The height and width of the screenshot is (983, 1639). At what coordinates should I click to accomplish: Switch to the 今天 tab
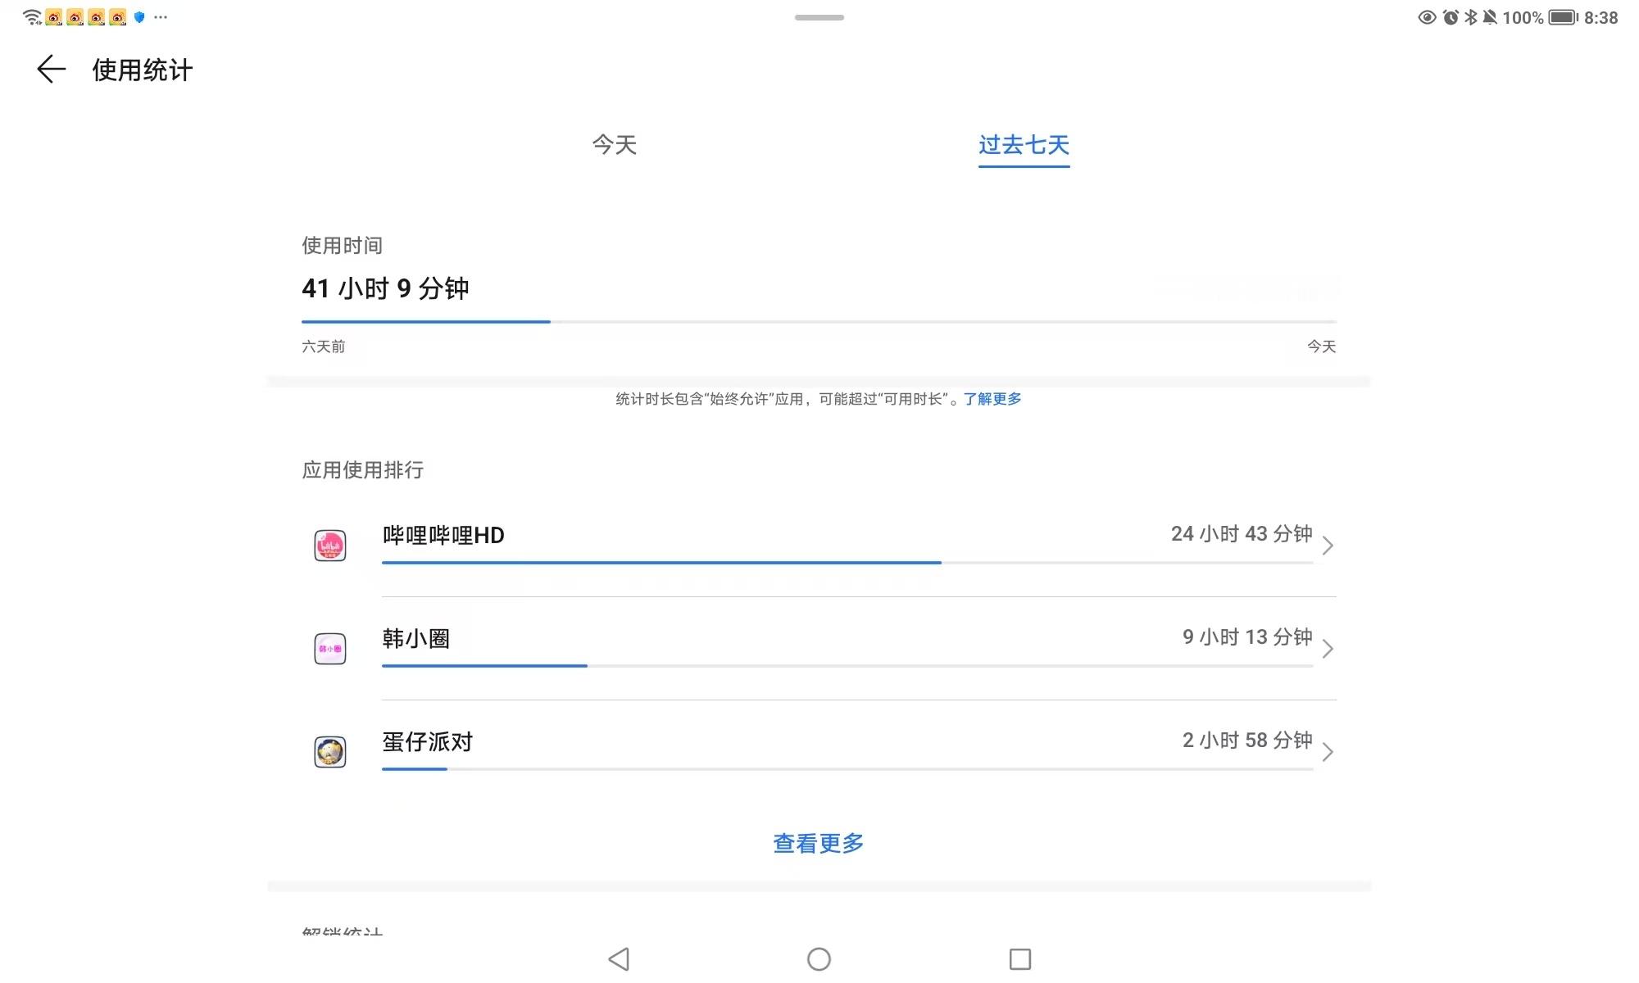pyautogui.click(x=615, y=145)
